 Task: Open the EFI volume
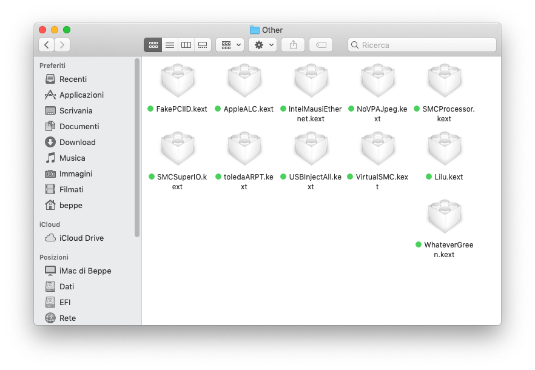click(x=65, y=302)
